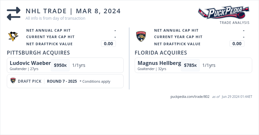Open Ludovic Waeber player name
259x135 pixels.
[x=30, y=63]
